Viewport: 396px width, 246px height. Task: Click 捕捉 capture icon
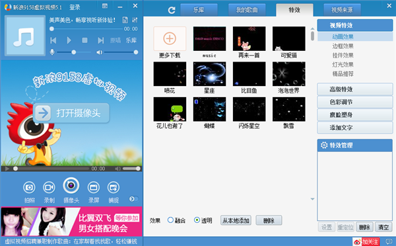click(x=114, y=188)
